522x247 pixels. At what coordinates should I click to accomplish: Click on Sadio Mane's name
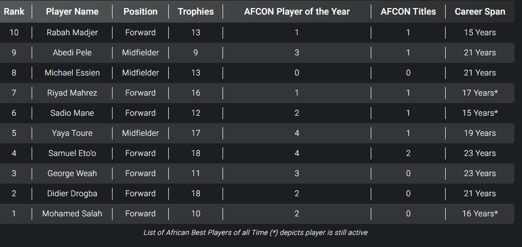point(72,113)
